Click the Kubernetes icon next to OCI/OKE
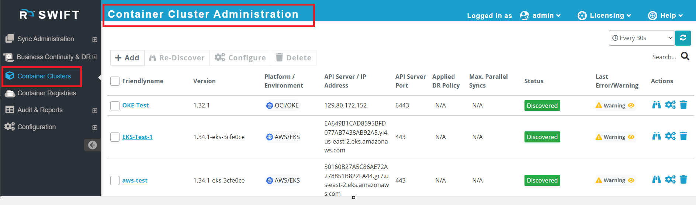Screen dimensions: 696x205 (270, 106)
